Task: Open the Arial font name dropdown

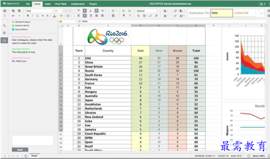Action: pyautogui.click(x=40, y=11)
